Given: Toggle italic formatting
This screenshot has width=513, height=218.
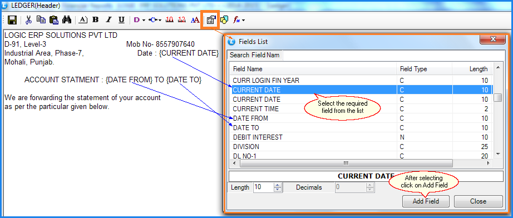Looking at the screenshot, I should point(108,20).
